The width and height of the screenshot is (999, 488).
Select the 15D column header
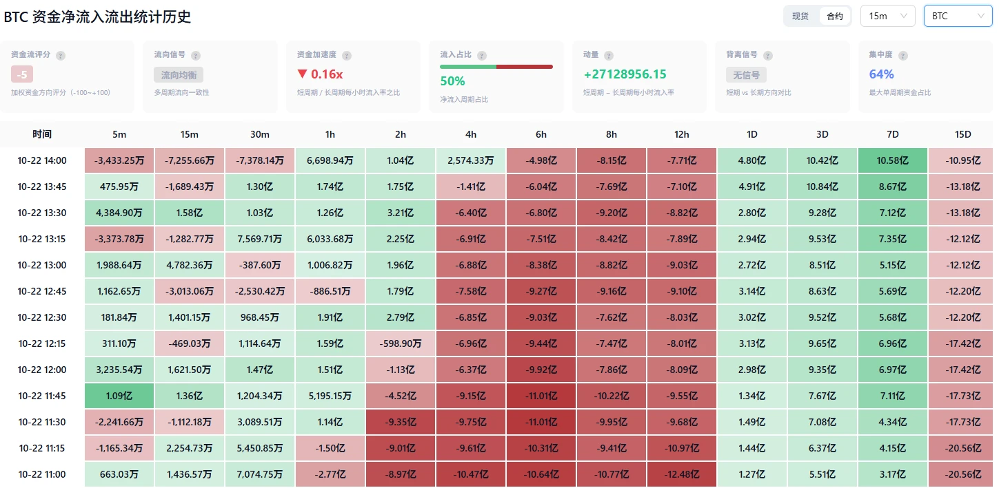click(963, 134)
